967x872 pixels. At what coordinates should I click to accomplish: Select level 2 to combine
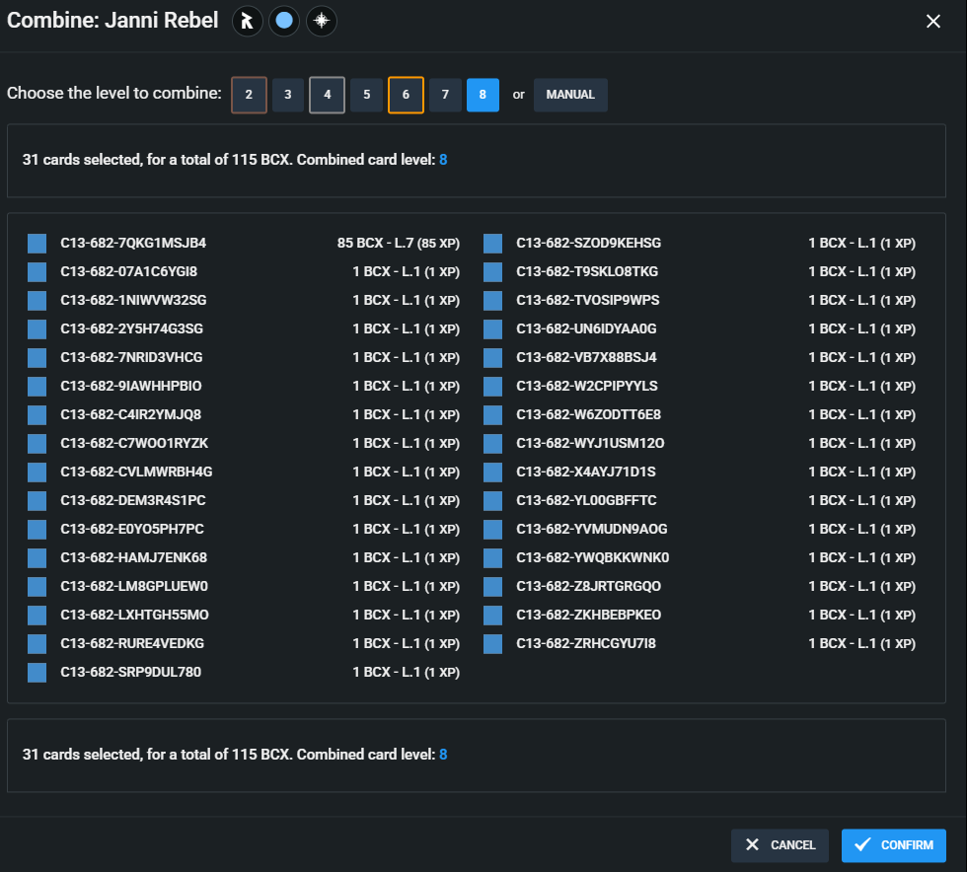pyautogui.click(x=249, y=95)
